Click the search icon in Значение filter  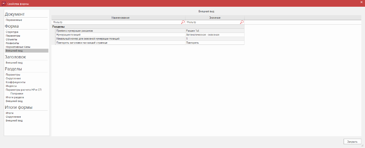coord(242,22)
